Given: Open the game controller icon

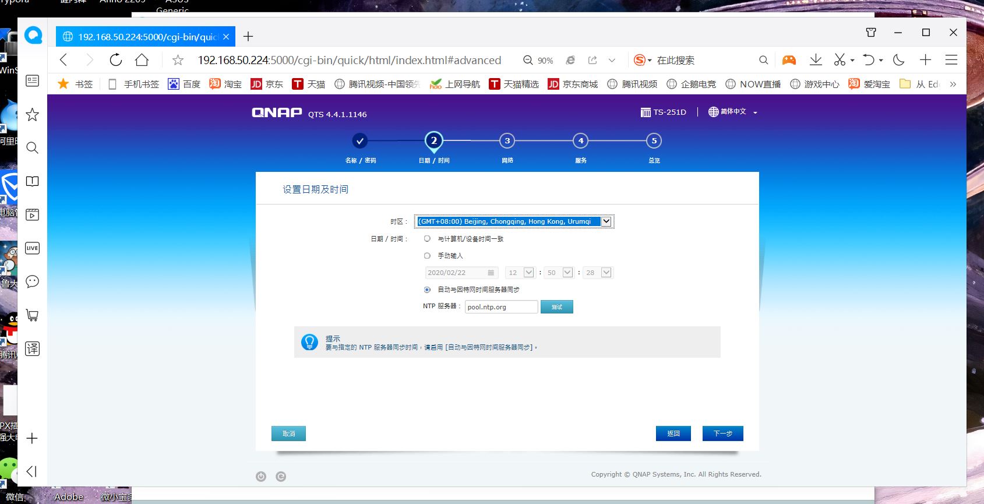Looking at the screenshot, I should (x=789, y=59).
